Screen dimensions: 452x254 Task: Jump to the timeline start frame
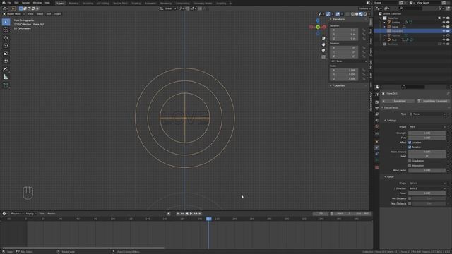(x=178, y=214)
